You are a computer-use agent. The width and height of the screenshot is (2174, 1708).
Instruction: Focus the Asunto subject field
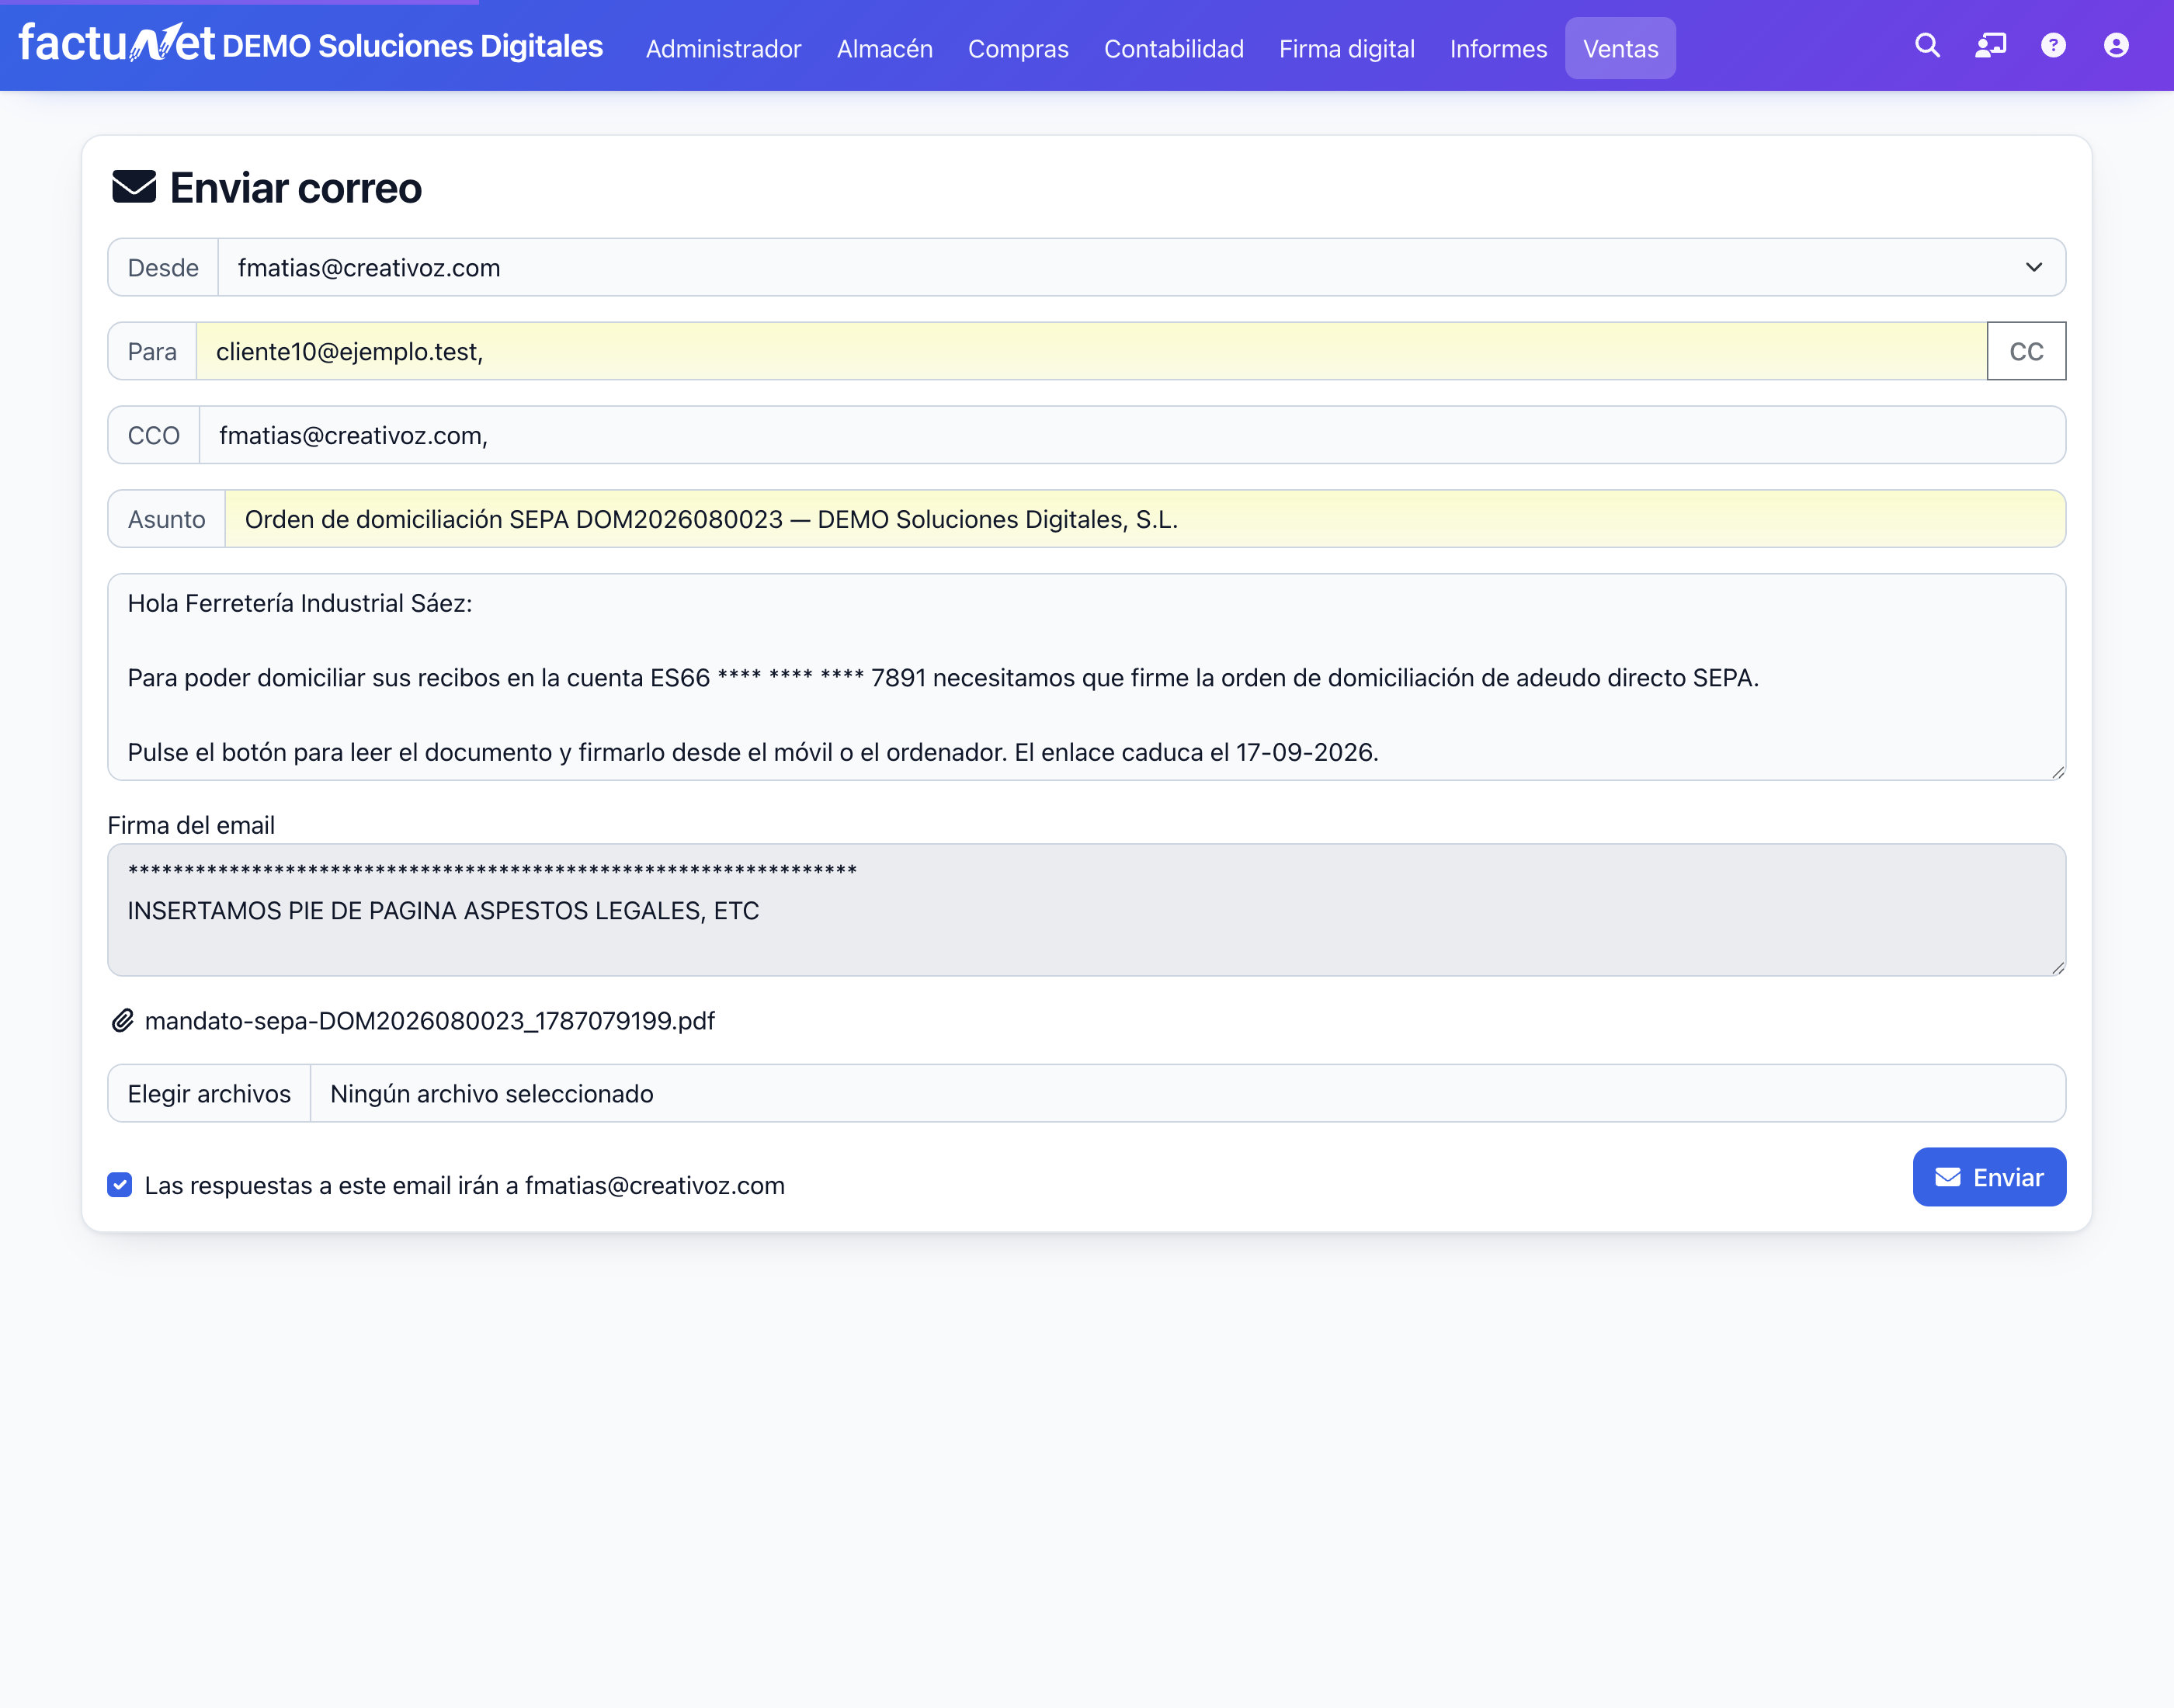click(x=1145, y=519)
